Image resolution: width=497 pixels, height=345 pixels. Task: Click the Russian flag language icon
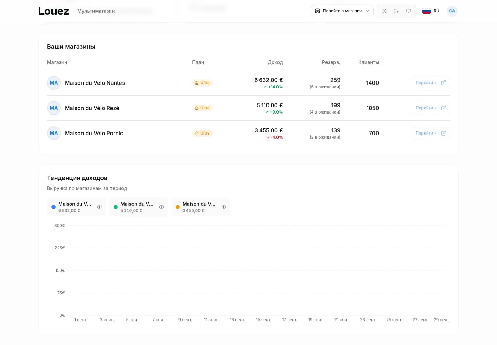(x=427, y=11)
